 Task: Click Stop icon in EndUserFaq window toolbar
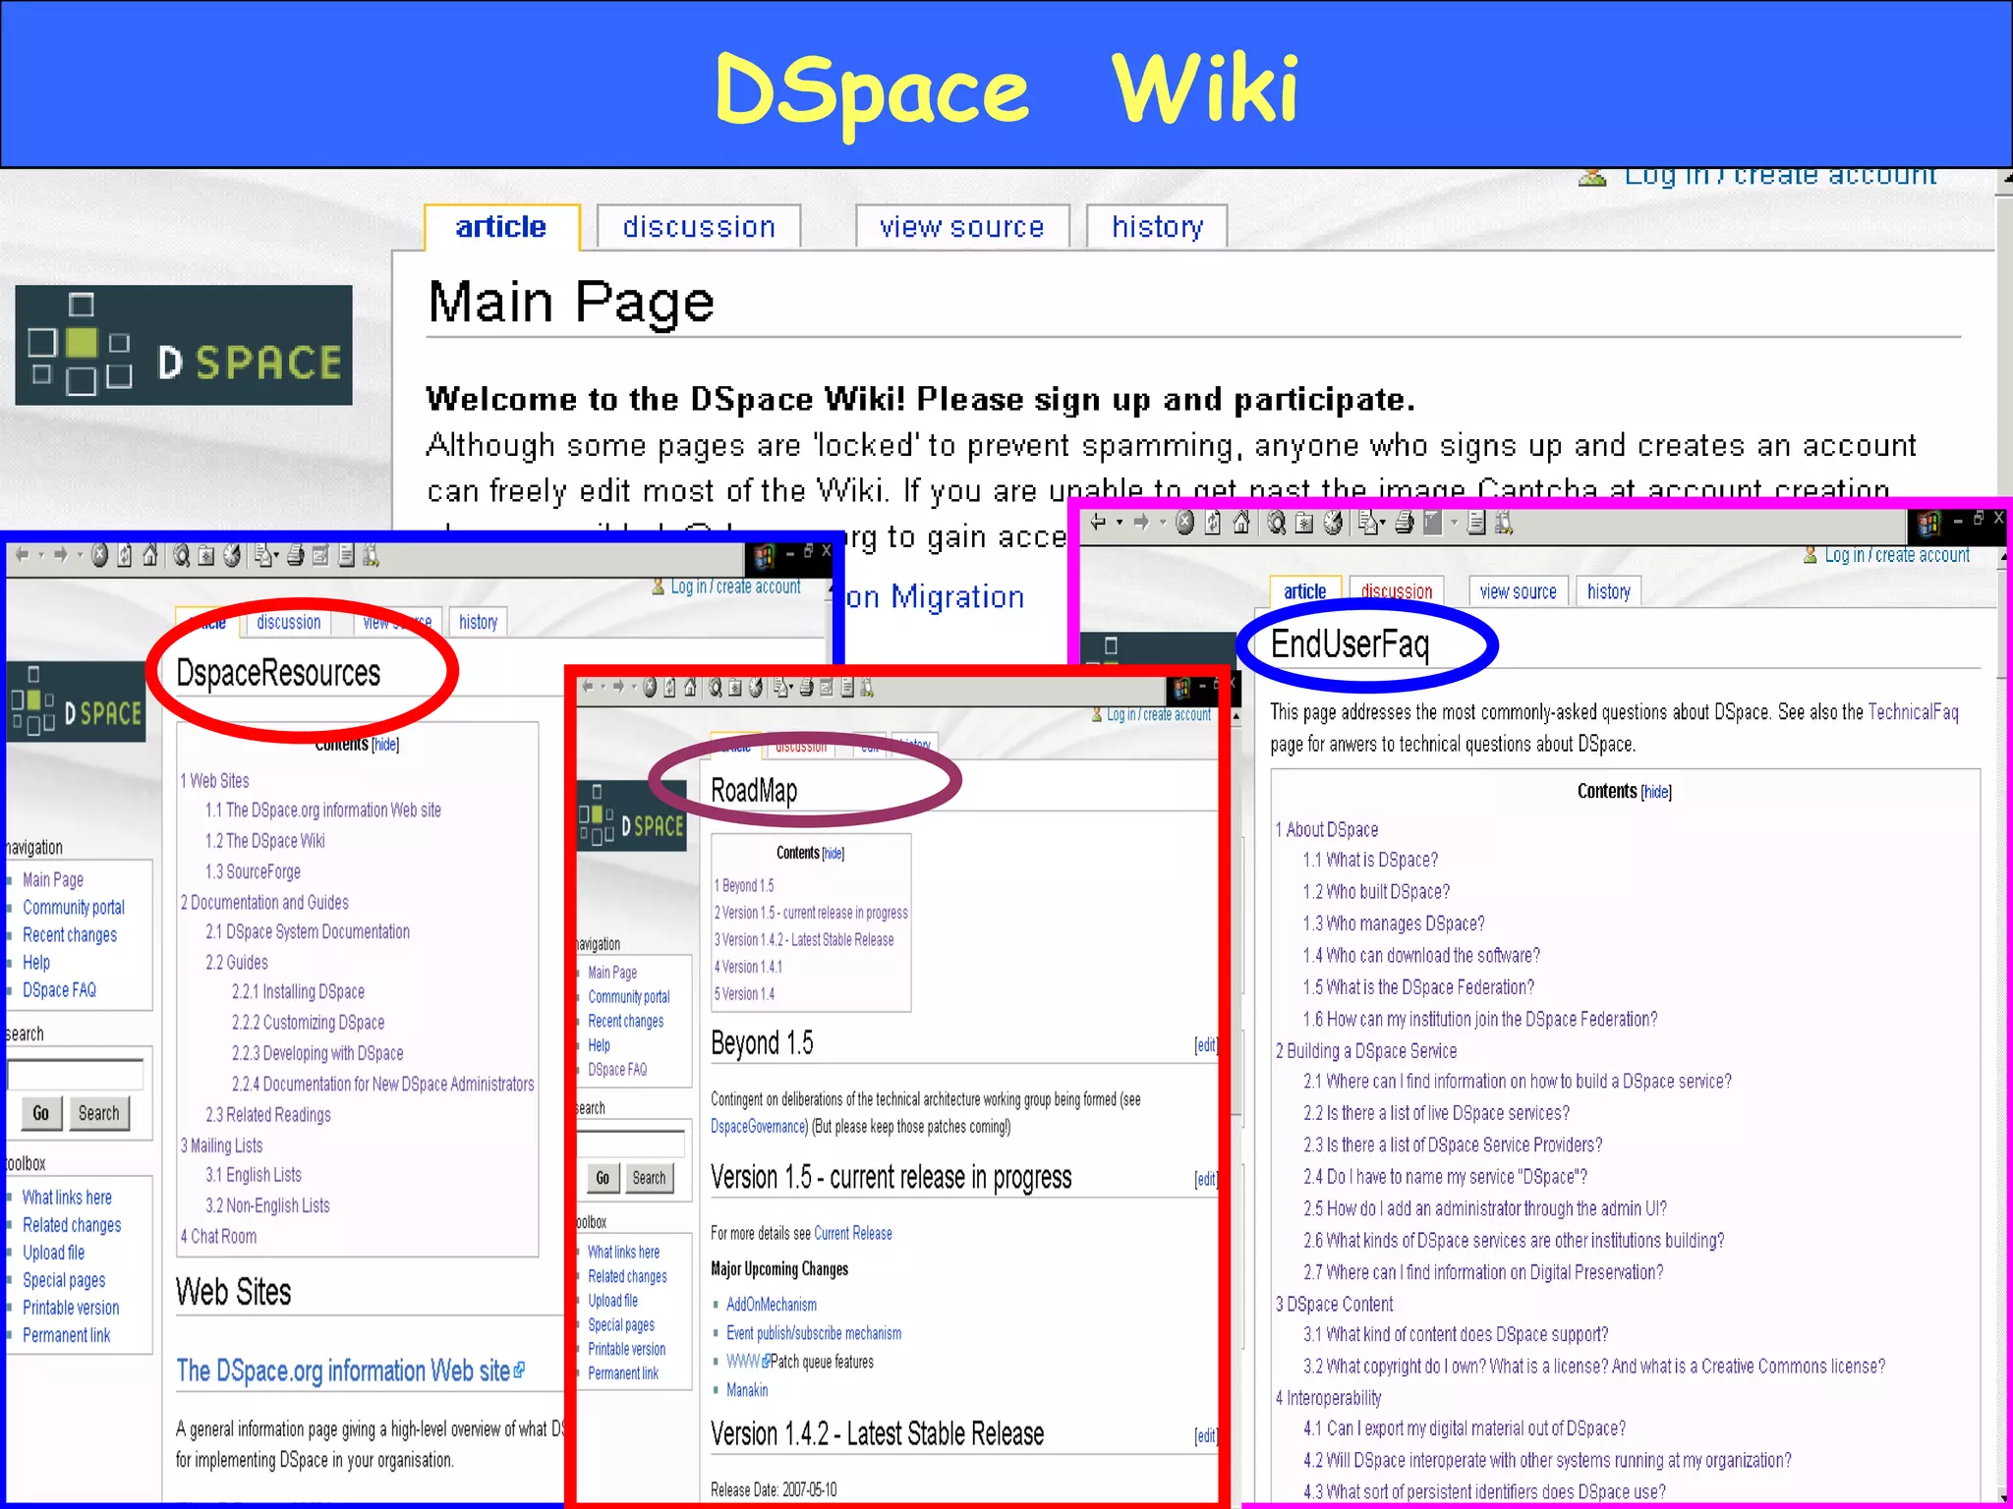coord(1184,522)
